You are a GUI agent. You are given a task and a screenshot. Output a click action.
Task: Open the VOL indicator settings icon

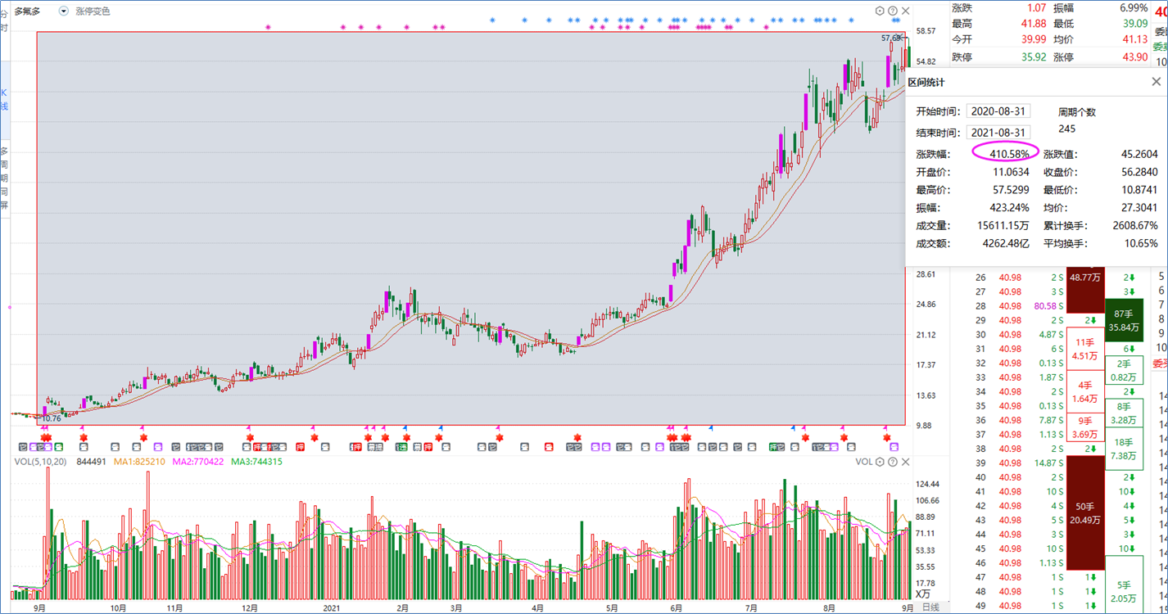[x=881, y=462]
